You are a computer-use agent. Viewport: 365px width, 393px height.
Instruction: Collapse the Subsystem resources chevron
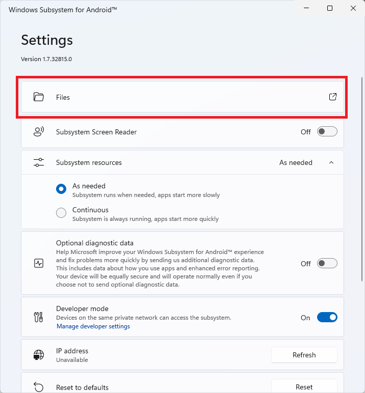(331, 163)
